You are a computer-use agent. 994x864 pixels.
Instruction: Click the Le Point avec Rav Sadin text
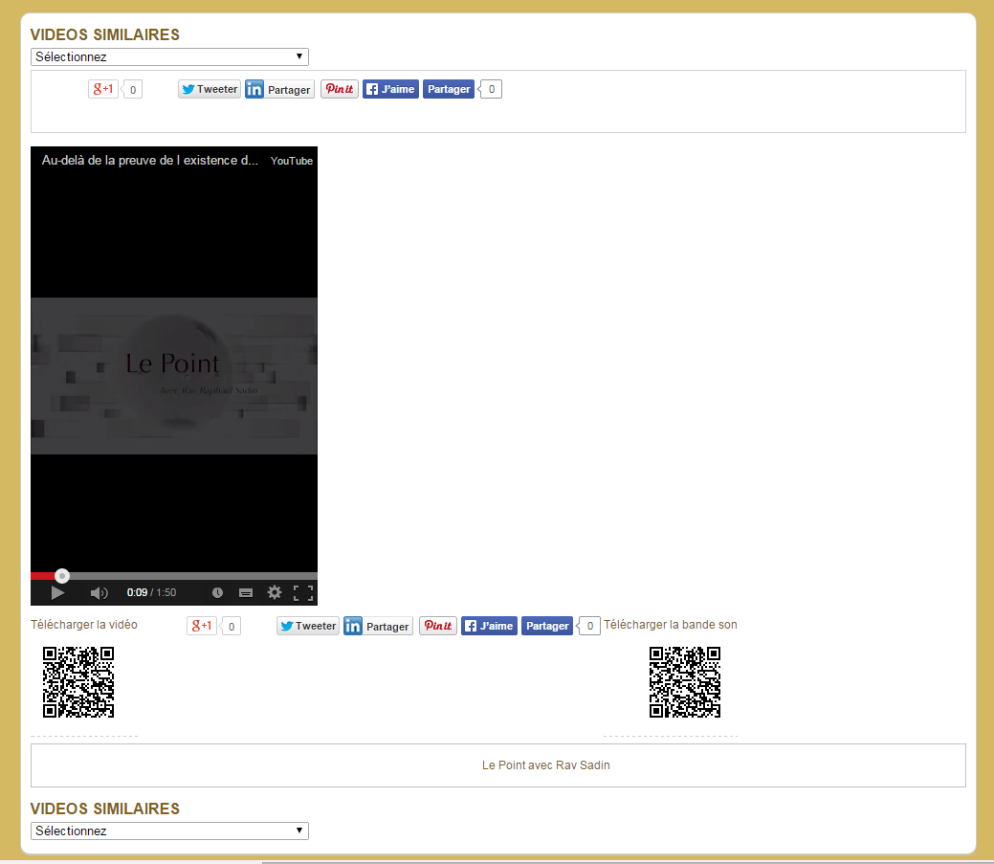click(546, 765)
